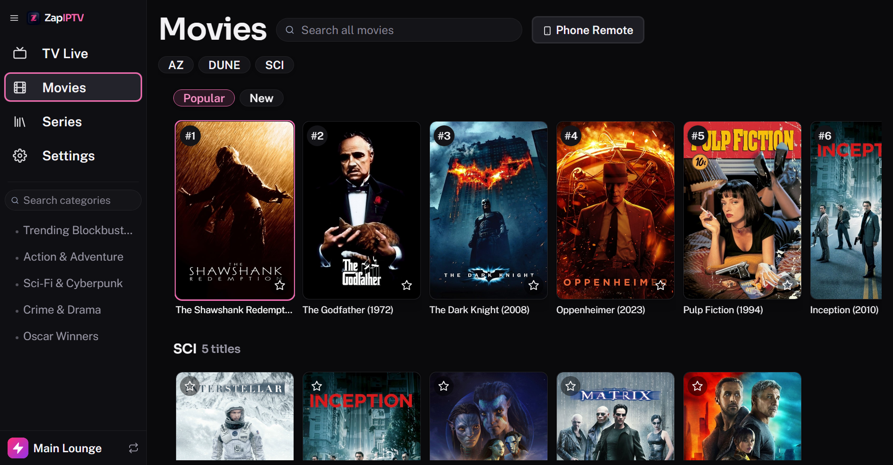The height and width of the screenshot is (465, 893).
Task: Open the #6 Inception poster
Action: coord(846,210)
